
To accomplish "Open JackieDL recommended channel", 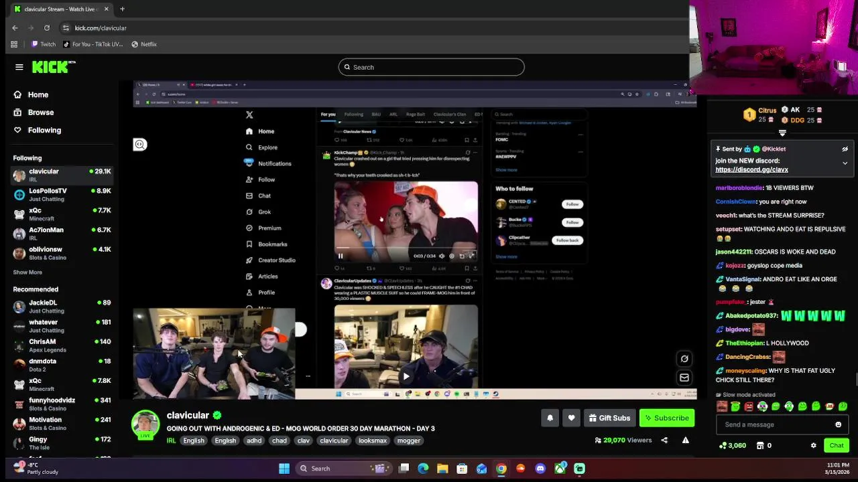I will pyautogui.click(x=62, y=306).
